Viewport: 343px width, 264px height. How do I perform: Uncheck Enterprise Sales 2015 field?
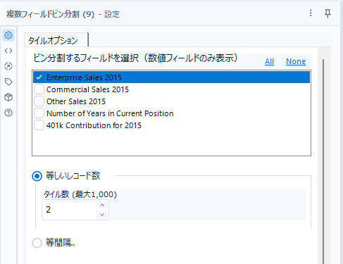point(39,77)
